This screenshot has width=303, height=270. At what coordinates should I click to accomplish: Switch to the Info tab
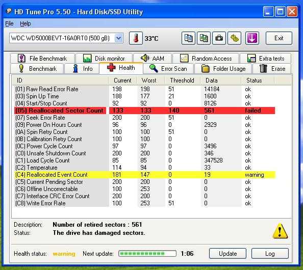pyautogui.click(x=82, y=68)
